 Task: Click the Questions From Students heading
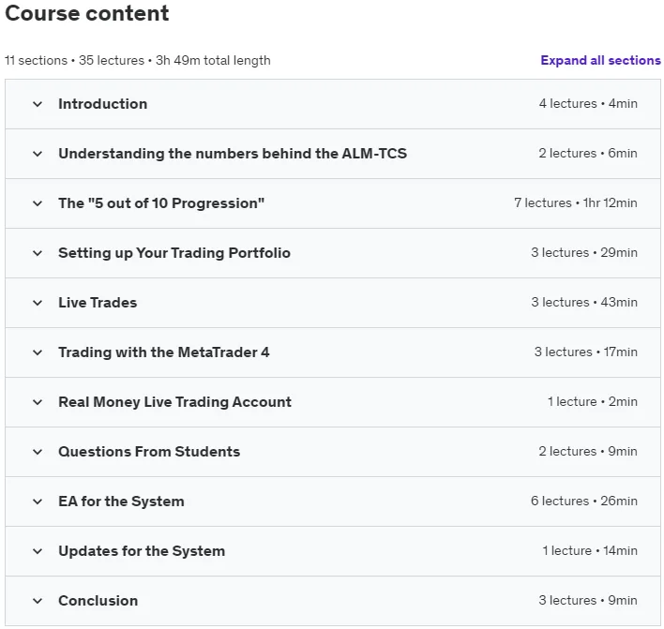(x=149, y=452)
